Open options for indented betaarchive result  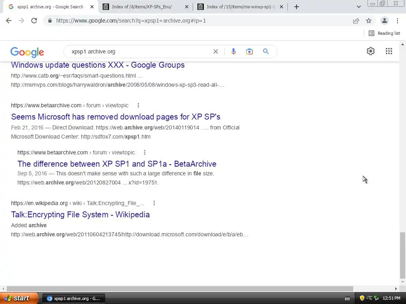tap(145, 152)
